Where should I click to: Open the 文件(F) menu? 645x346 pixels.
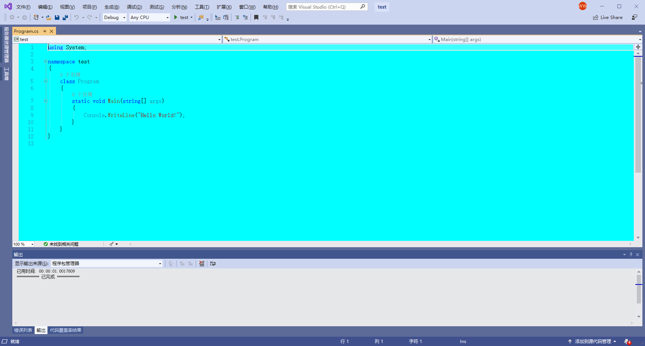(x=23, y=7)
